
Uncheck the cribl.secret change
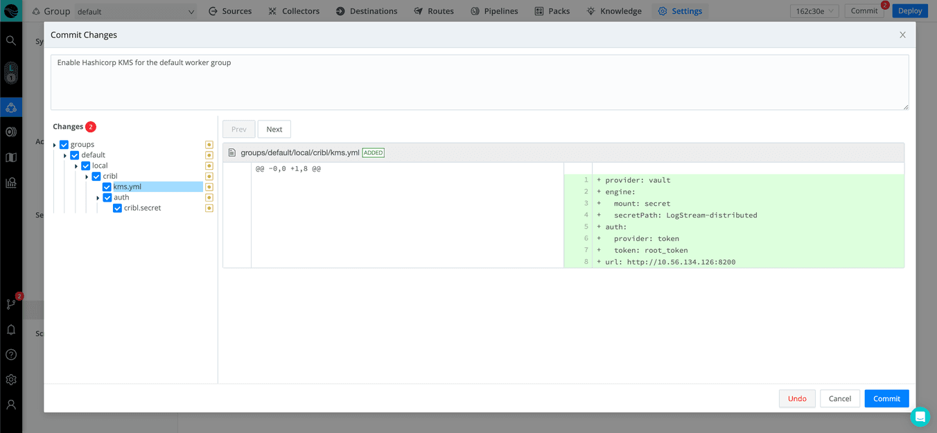click(117, 207)
